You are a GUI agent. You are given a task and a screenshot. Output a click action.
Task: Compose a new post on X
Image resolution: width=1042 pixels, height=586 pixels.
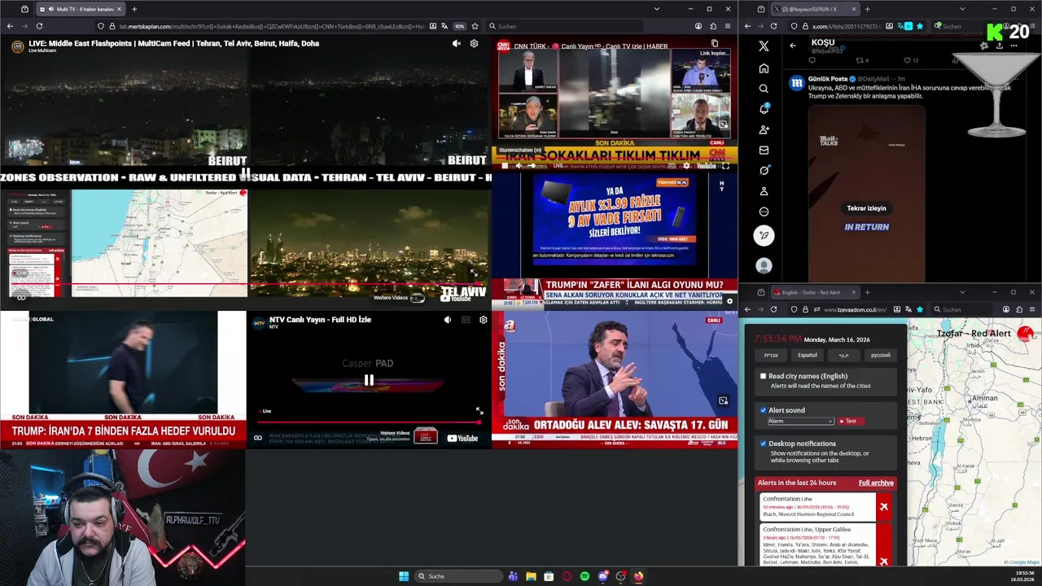[764, 236]
